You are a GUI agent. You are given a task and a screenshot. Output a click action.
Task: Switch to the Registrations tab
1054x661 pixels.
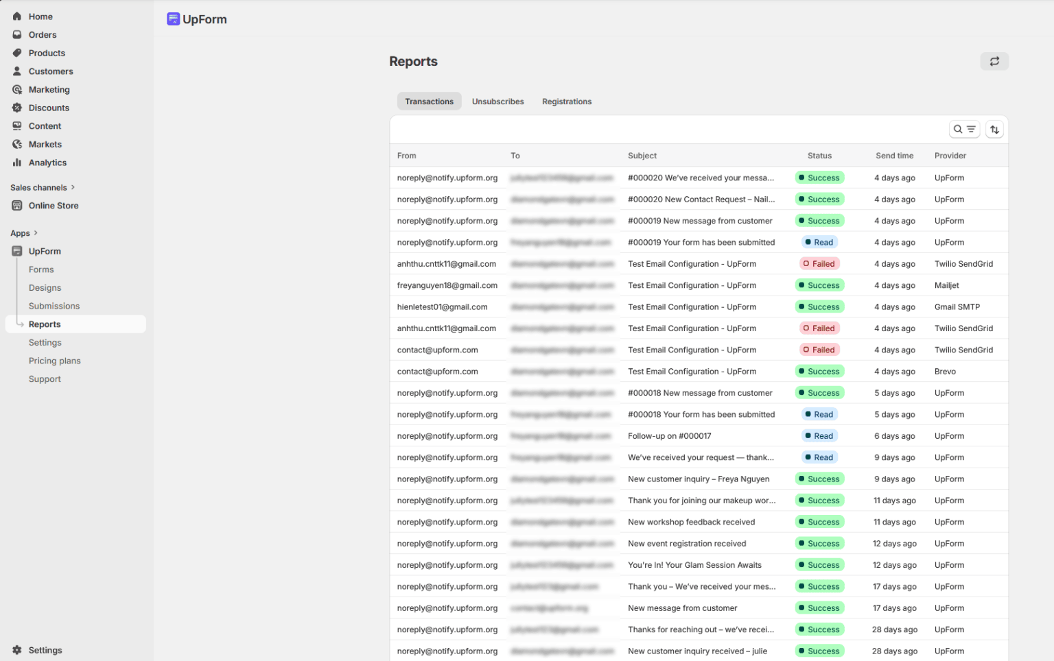pyautogui.click(x=567, y=101)
